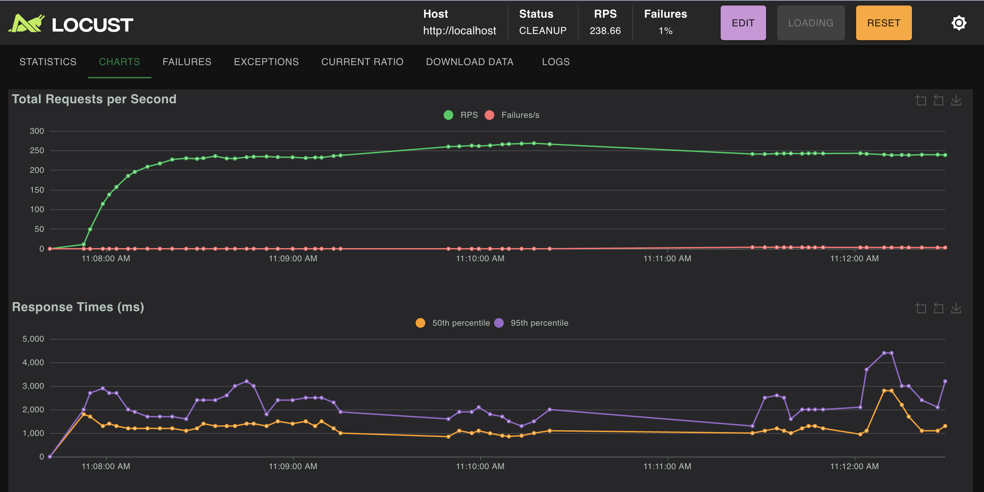Switch to the Statistics tab
The width and height of the screenshot is (984, 492).
click(x=48, y=62)
